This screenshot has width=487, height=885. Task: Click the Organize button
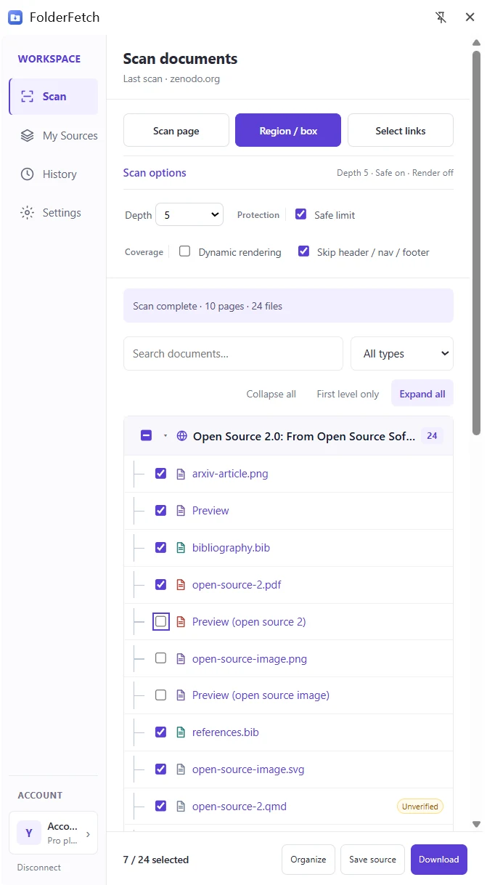(308, 860)
